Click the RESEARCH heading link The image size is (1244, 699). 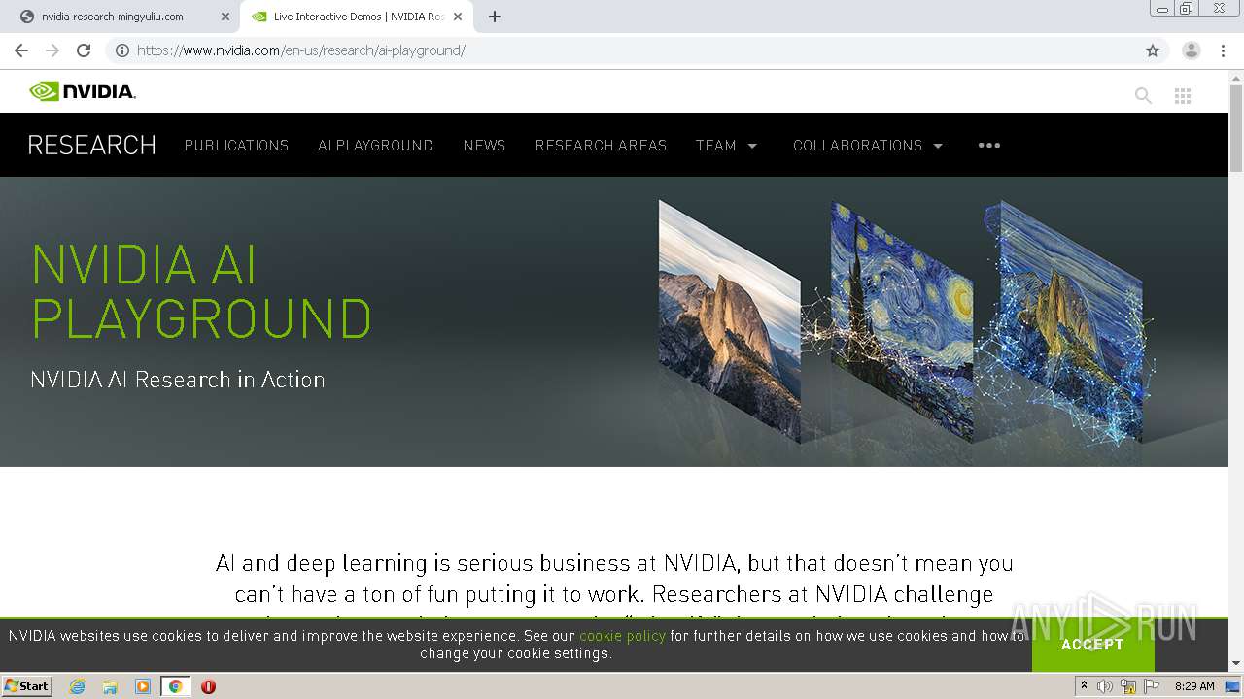coord(91,145)
